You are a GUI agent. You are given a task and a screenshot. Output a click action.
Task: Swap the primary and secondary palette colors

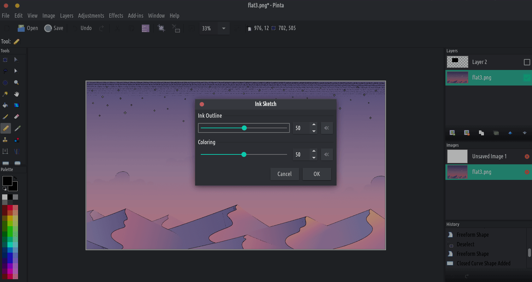tap(15, 178)
